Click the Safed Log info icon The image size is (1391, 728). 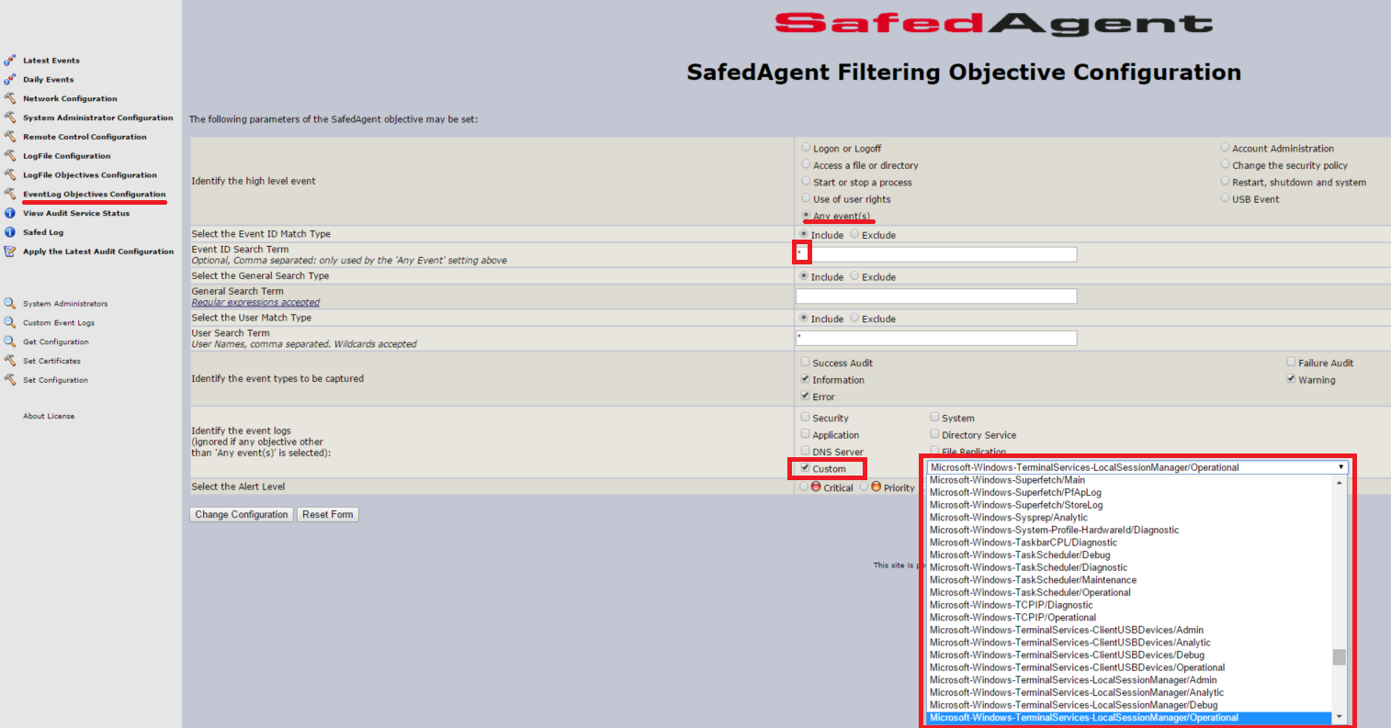point(9,232)
